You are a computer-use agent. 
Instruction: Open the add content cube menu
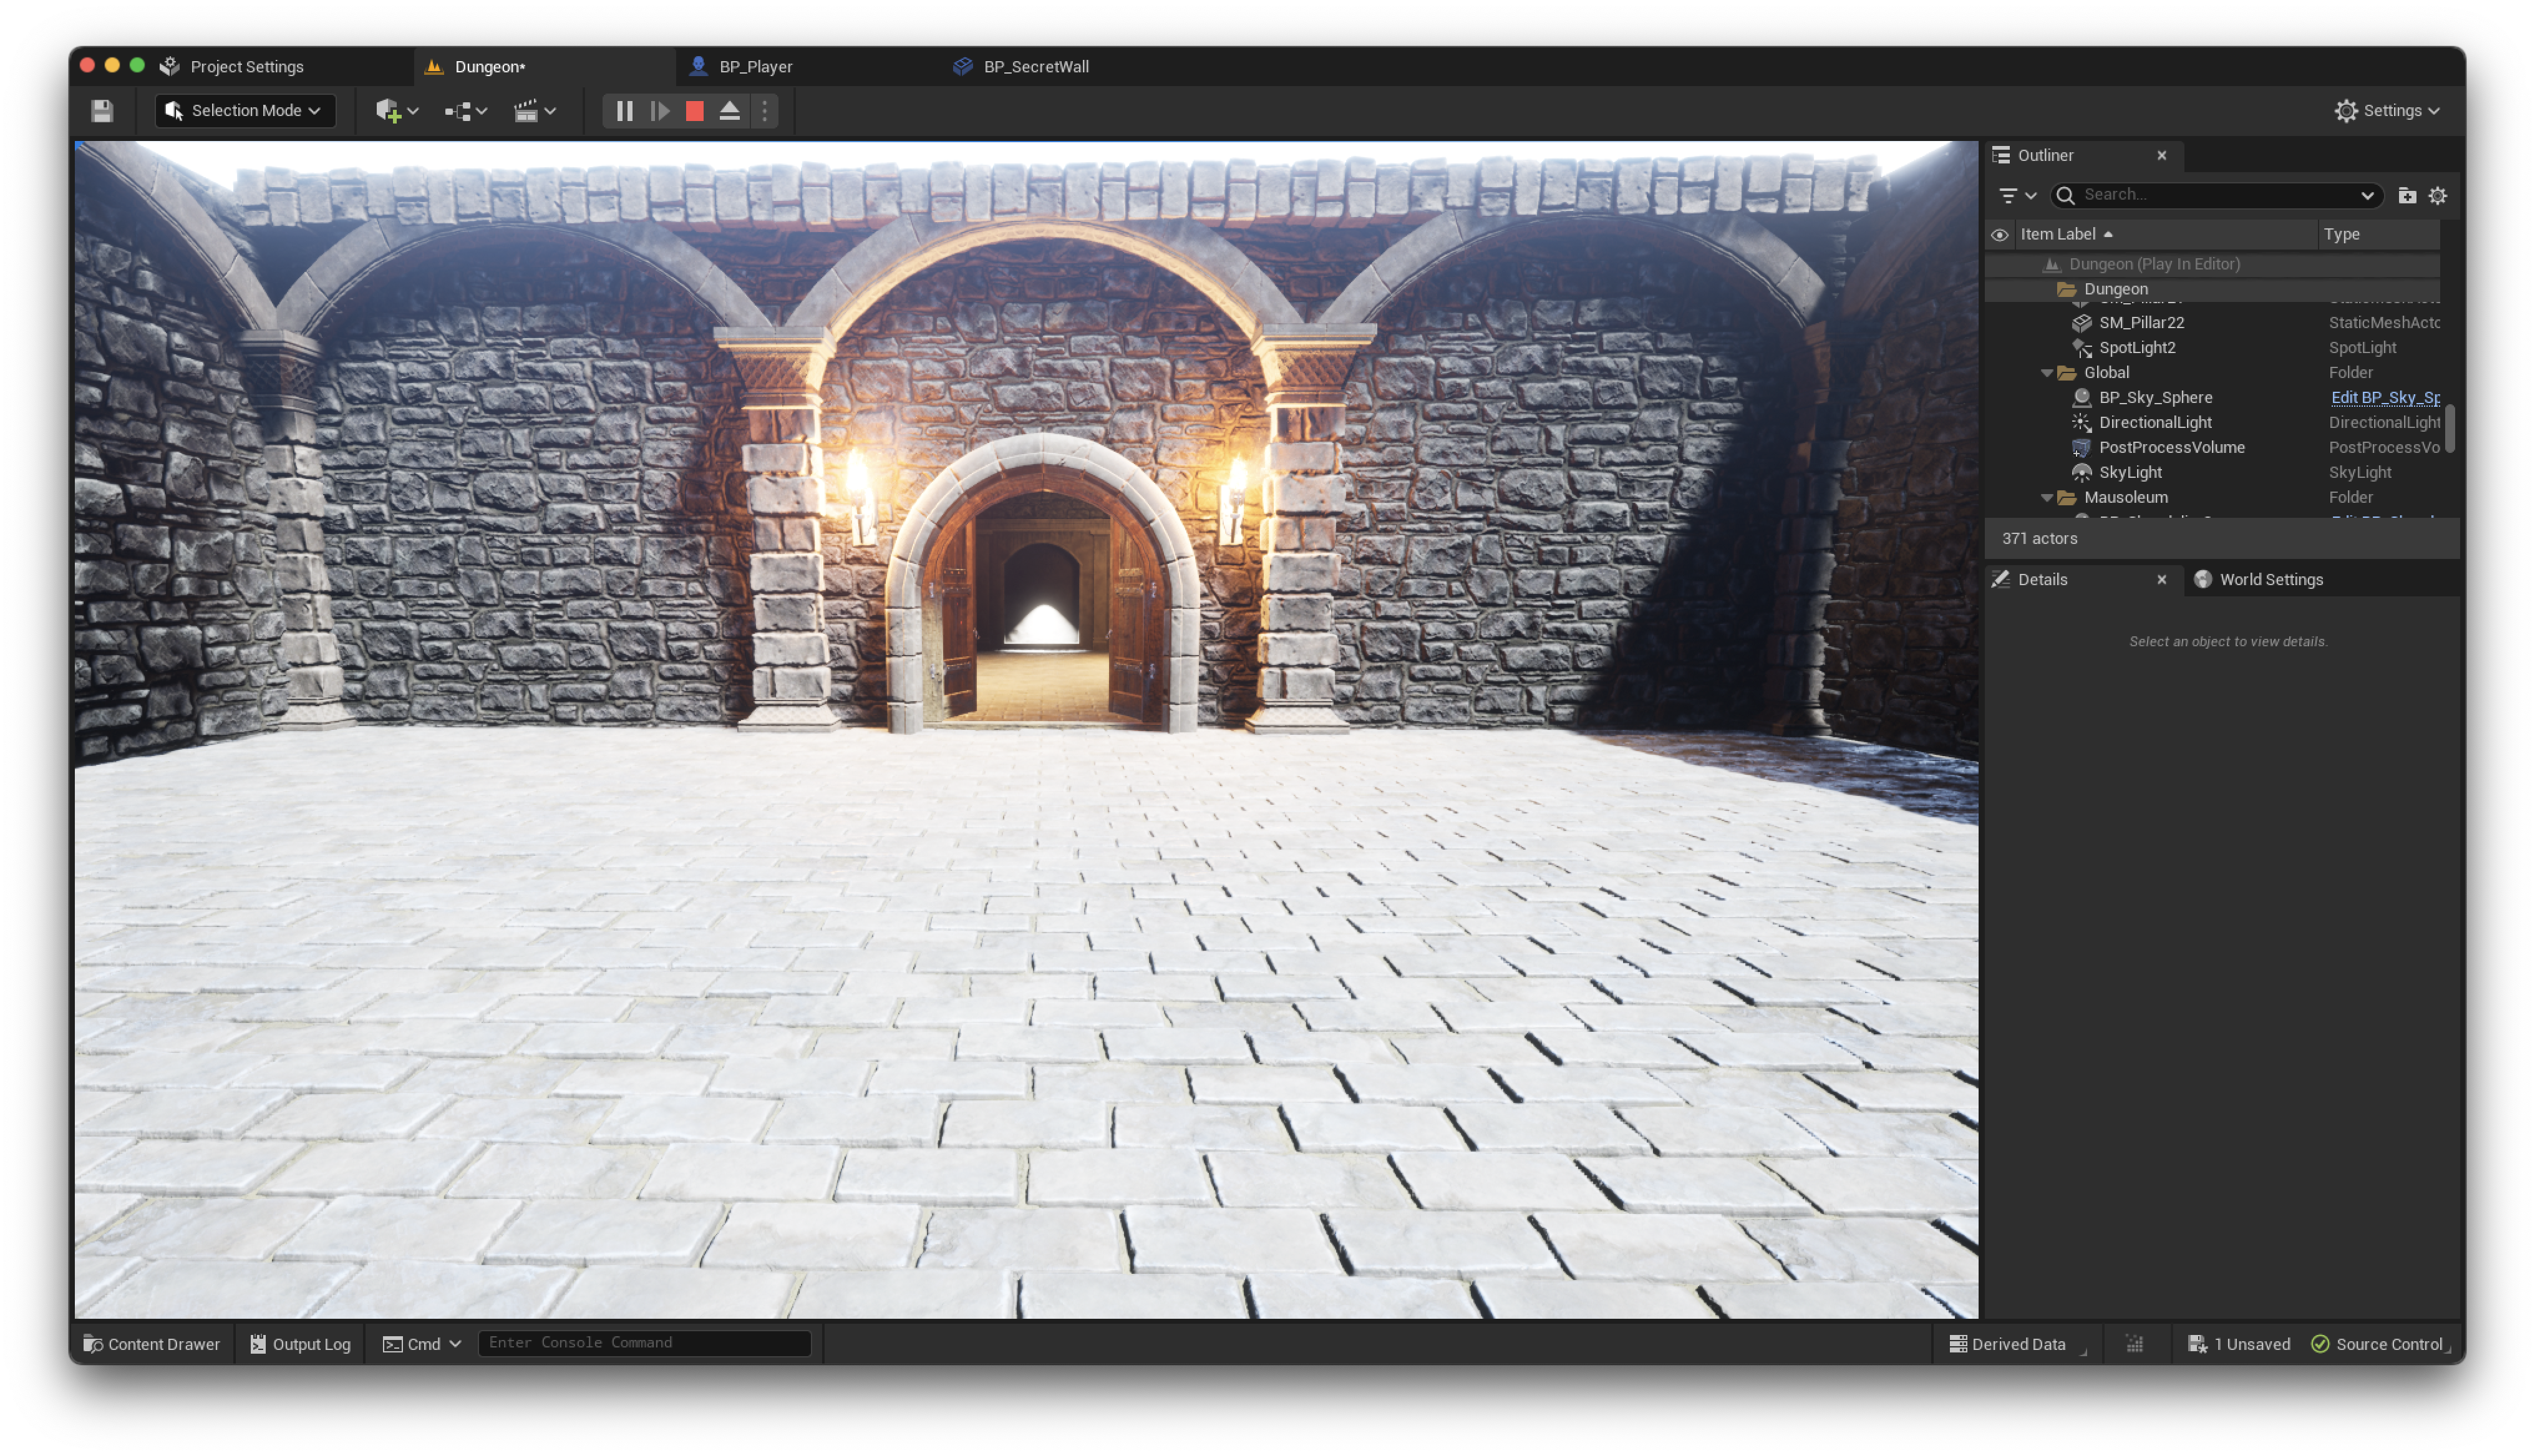[396, 111]
